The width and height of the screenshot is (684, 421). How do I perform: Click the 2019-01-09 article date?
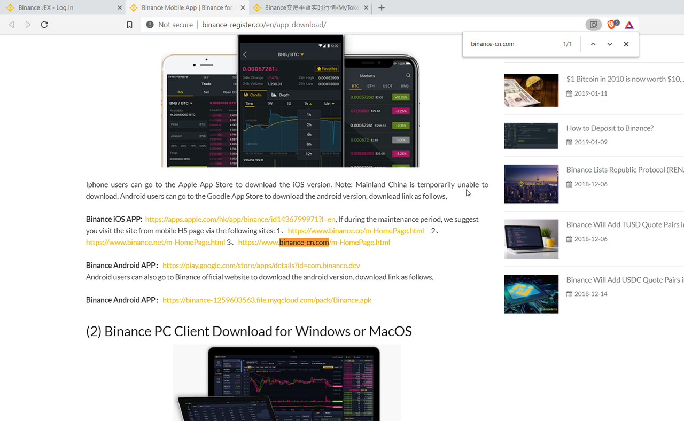(590, 142)
